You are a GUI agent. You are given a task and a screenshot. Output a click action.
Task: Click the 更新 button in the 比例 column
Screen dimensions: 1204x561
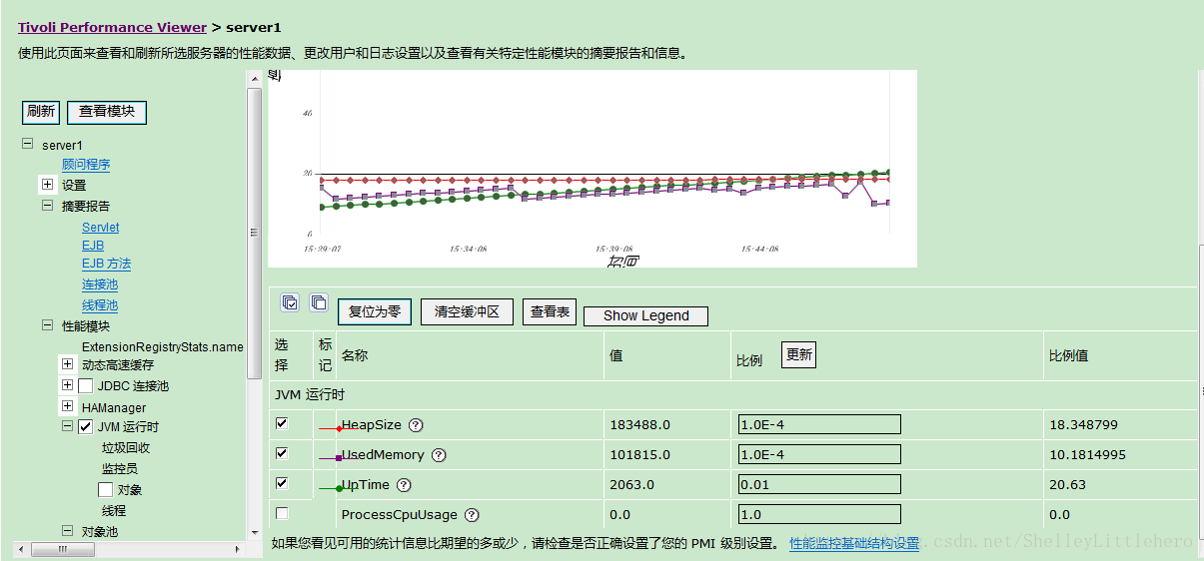[798, 354]
